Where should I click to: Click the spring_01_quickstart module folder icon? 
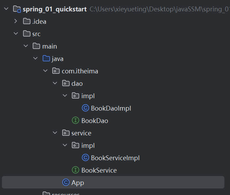coord(17,9)
